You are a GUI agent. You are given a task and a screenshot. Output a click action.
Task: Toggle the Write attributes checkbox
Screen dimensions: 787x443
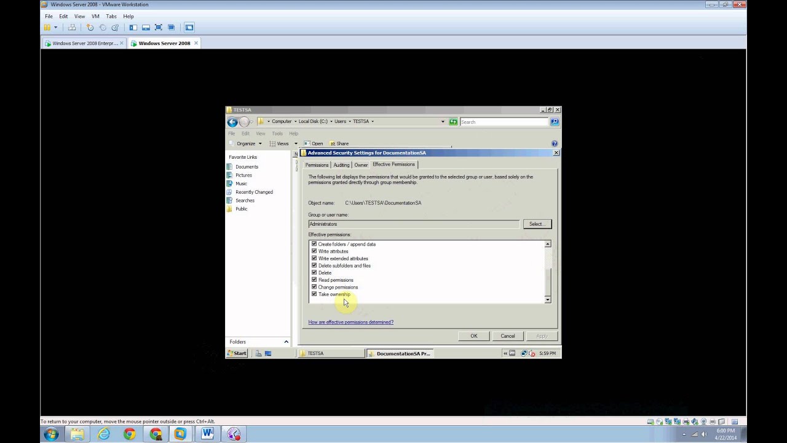314,251
